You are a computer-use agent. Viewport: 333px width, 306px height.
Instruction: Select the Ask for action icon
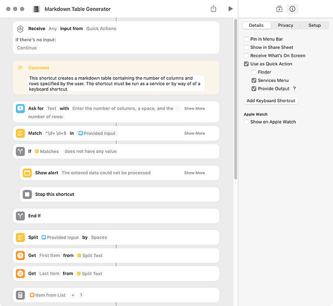pyautogui.click(x=20, y=108)
